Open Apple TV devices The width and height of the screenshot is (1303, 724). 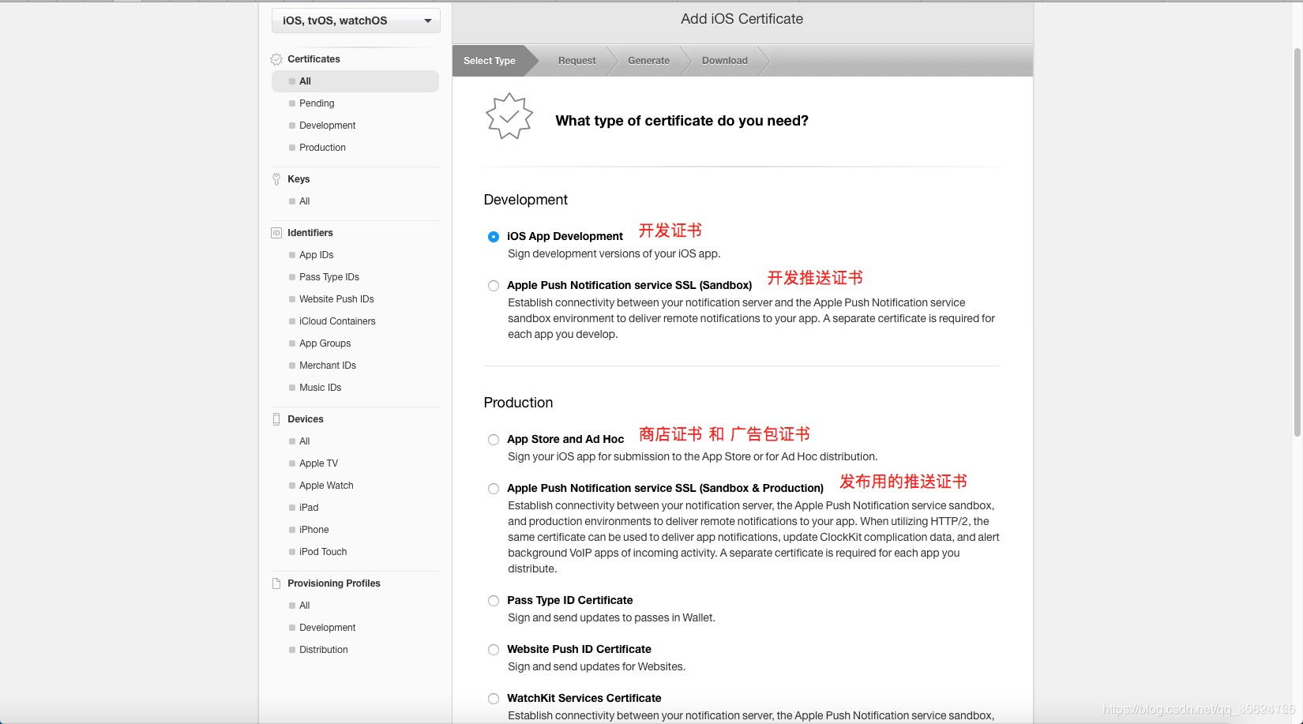click(318, 463)
